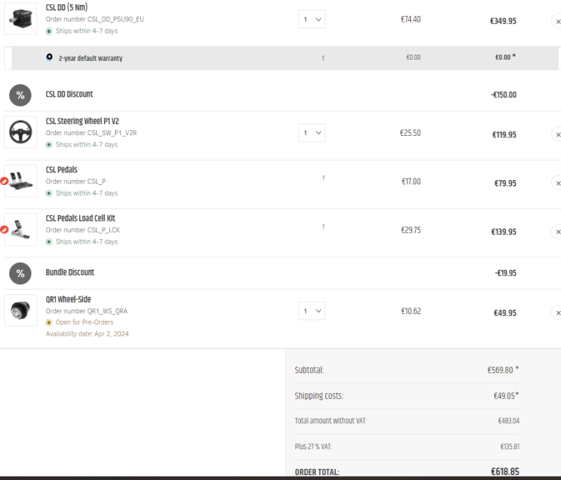Click the CSL DD wheel base thumbnail
The width and height of the screenshot is (561, 480).
click(x=20, y=19)
